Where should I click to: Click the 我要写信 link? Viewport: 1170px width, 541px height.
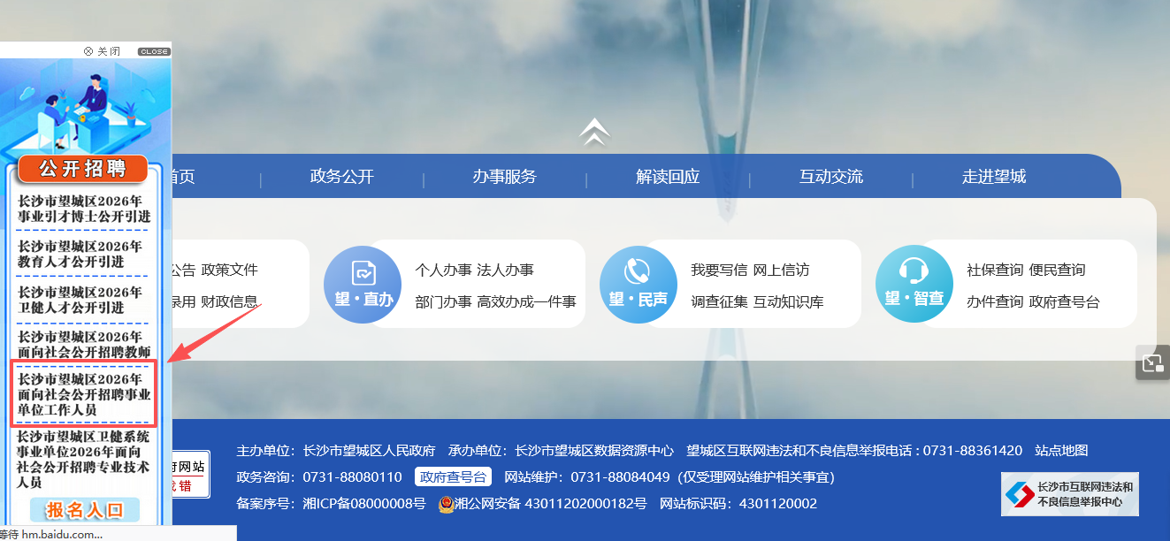pos(719,270)
